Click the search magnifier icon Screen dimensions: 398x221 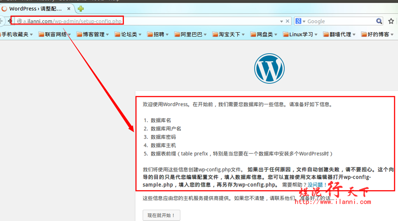[x=379, y=21]
